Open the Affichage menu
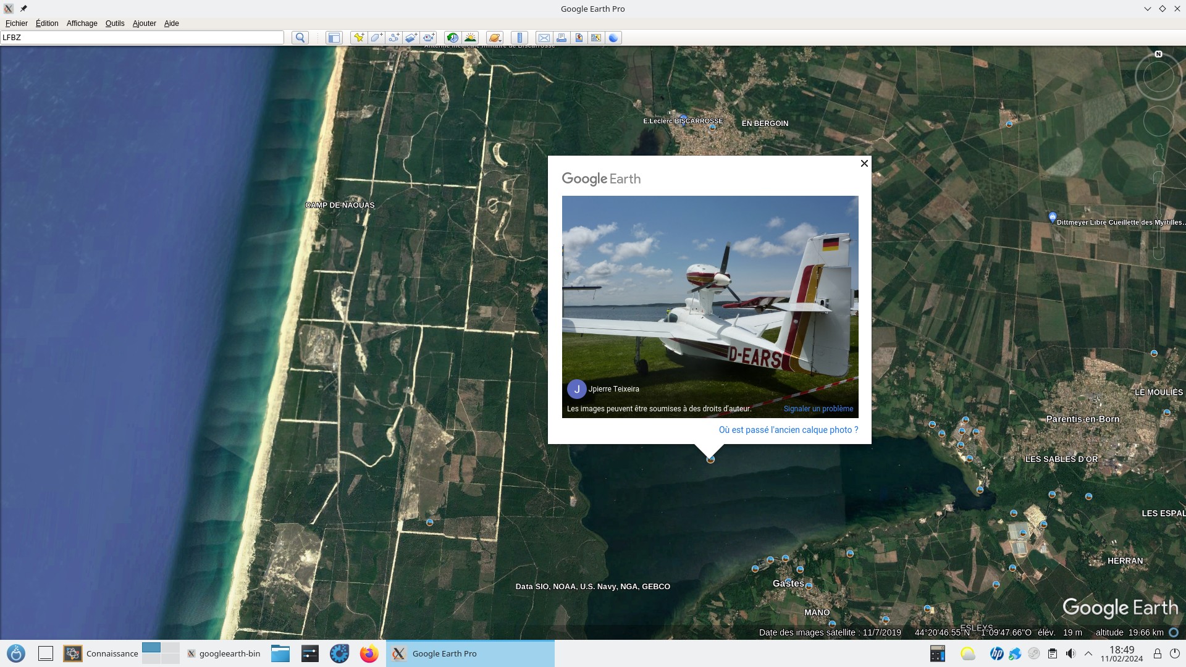 (x=82, y=23)
